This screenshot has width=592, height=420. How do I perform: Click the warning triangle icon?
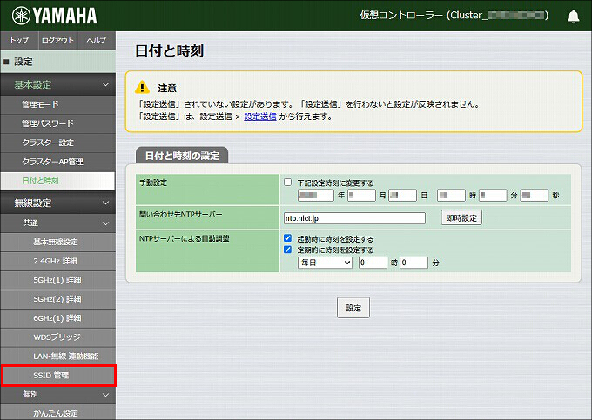point(142,87)
